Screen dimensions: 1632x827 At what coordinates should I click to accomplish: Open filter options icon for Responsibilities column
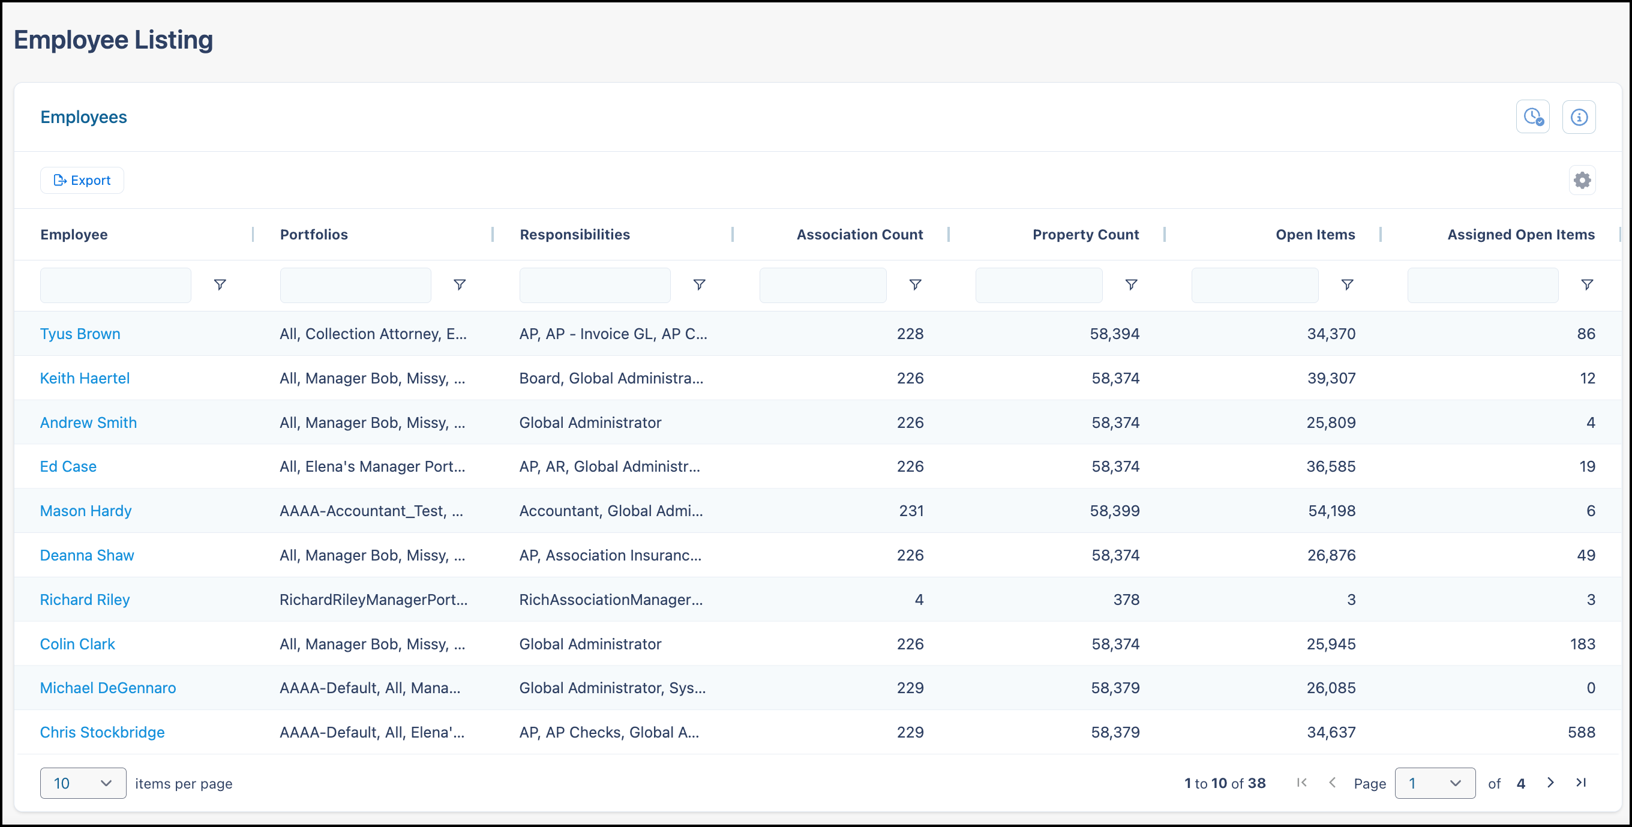click(700, 284)
